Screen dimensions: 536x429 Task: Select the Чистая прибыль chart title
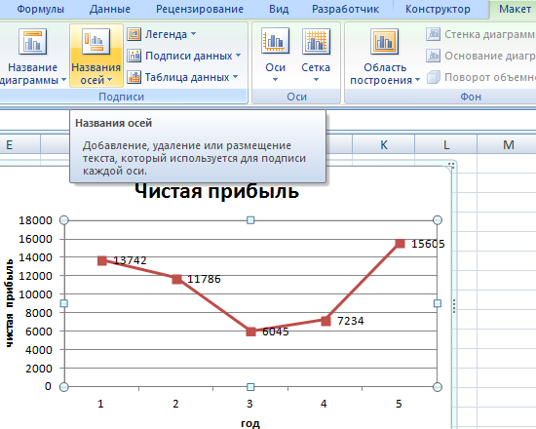pyautogui.click(x=216, y=191)
